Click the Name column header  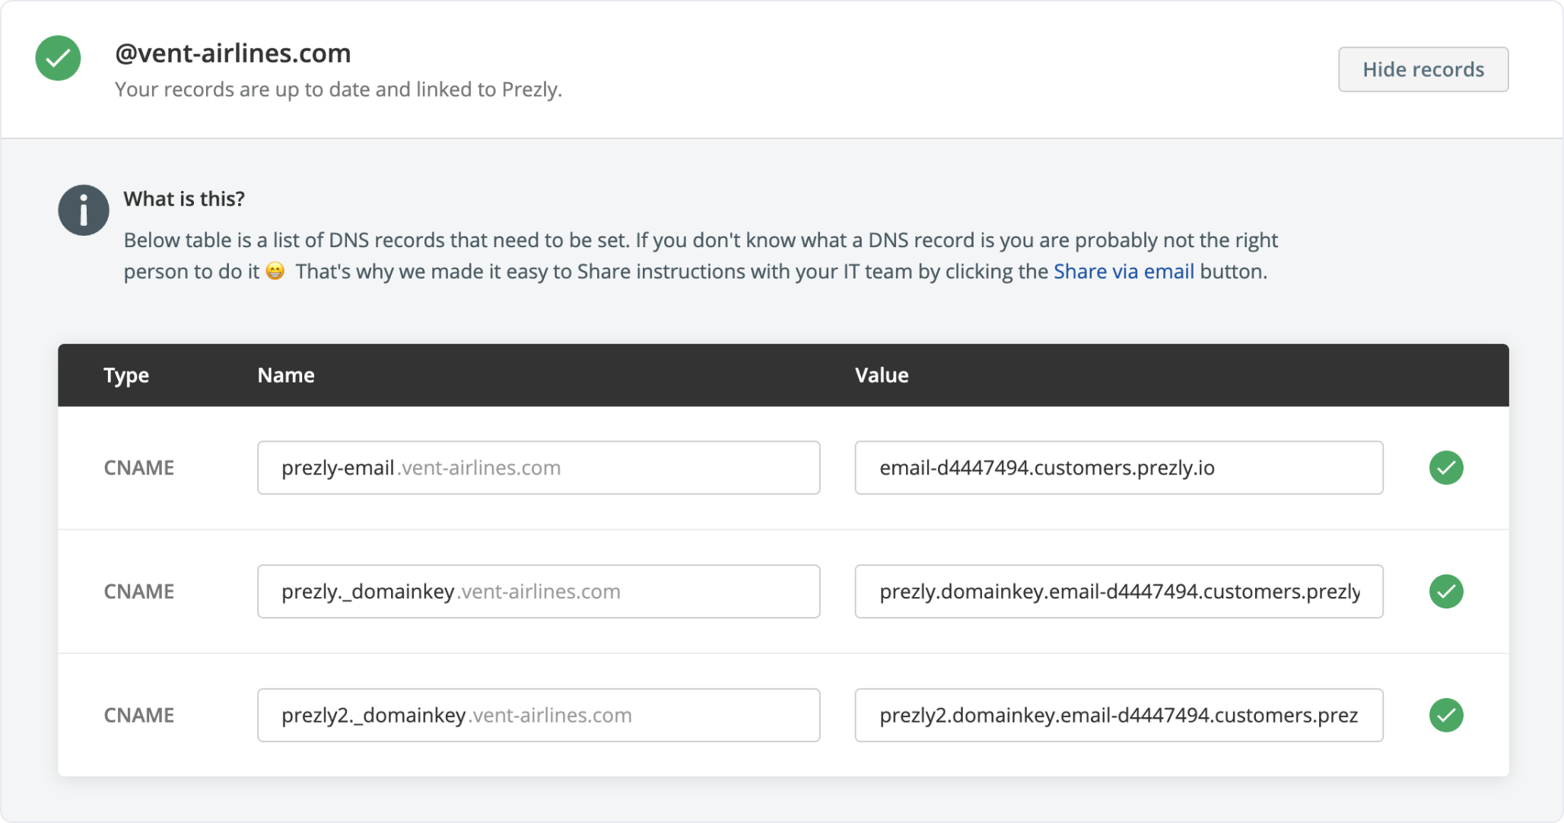tap(286, 375)
